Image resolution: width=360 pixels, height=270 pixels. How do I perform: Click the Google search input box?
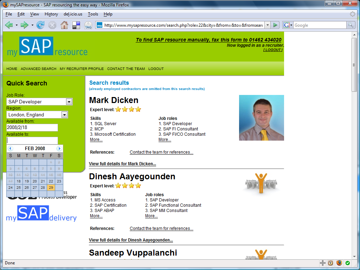pos(320,25)
